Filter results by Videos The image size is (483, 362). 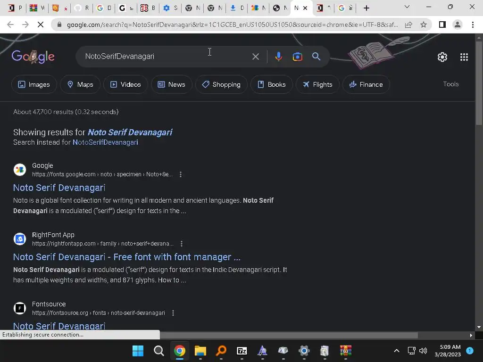(125, 84)
